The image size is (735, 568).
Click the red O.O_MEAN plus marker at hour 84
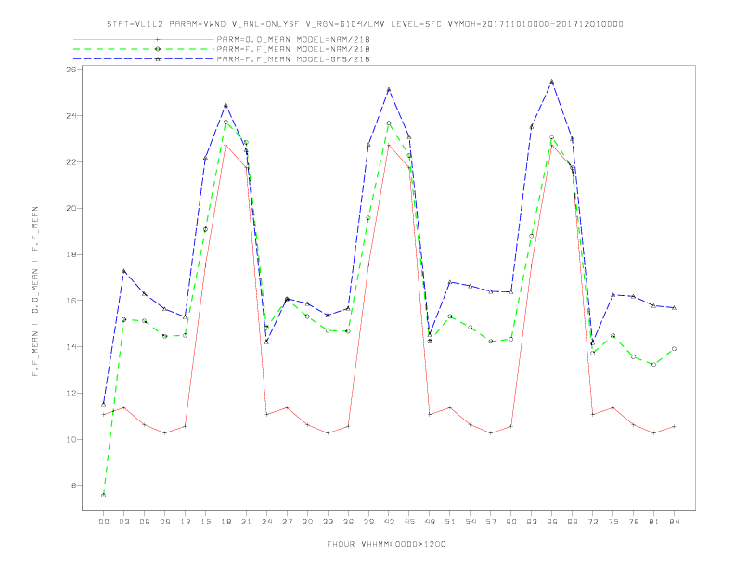tap(674, 427)
